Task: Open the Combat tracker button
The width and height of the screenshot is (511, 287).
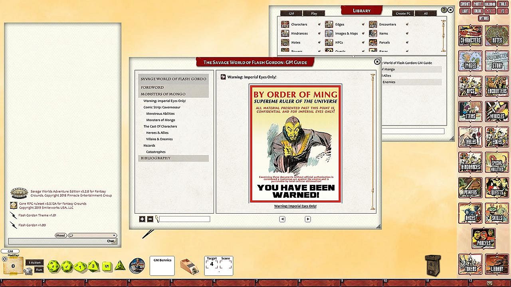Action: point(465,4)
